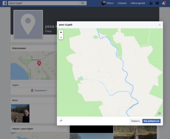Viewport: 170px width, 139px height.
Task: Focus the search field containing река Кудеб
Action: pyautogui.click(x=43, y=3)
